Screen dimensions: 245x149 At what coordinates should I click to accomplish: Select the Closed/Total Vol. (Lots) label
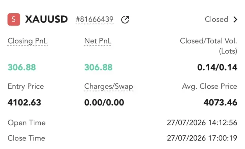(209, 46)
